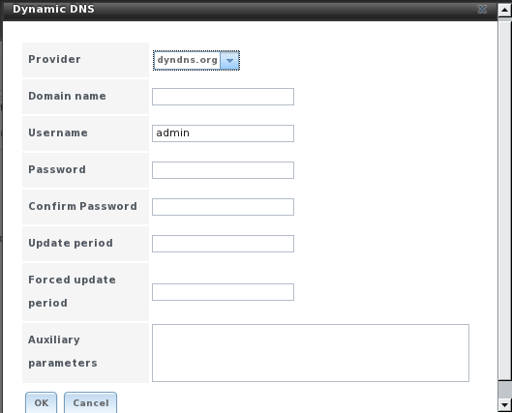Click the Auxiliary parameters text area
Viewport: 512px width, 413px height.
click(311, 353)
